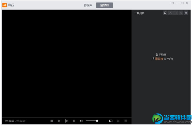
Task: Click the X cancel icon in download list toolbar
Action: tap(181, 13)
